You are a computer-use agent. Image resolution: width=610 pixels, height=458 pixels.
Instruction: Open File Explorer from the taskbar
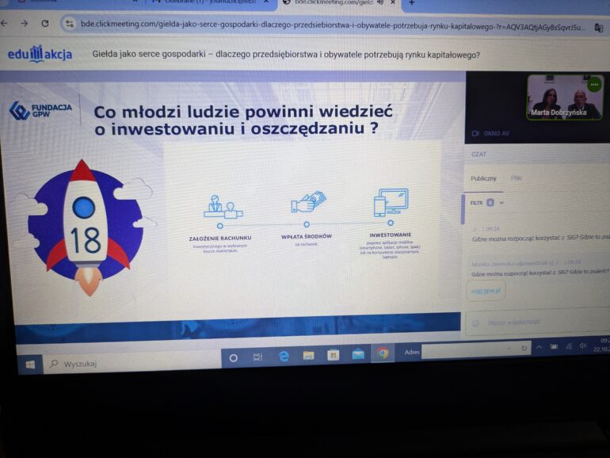308,356
